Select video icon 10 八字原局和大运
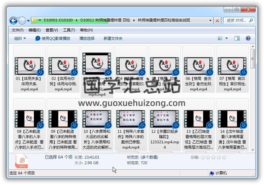 pyautogui.click(x=97, y=119)
